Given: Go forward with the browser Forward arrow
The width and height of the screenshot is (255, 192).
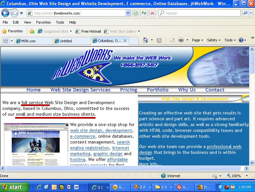Looking at the screenshot, I should 14,13.
